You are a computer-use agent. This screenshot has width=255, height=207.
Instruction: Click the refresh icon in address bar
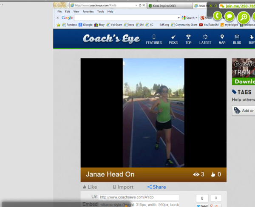coord(140,6)
